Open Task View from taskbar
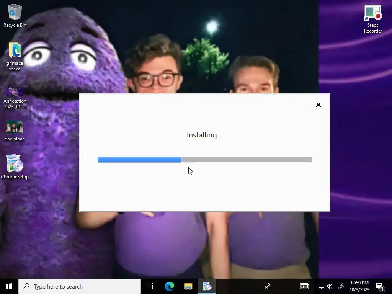Viewport: 392px width, 294px height. (150, 286)
